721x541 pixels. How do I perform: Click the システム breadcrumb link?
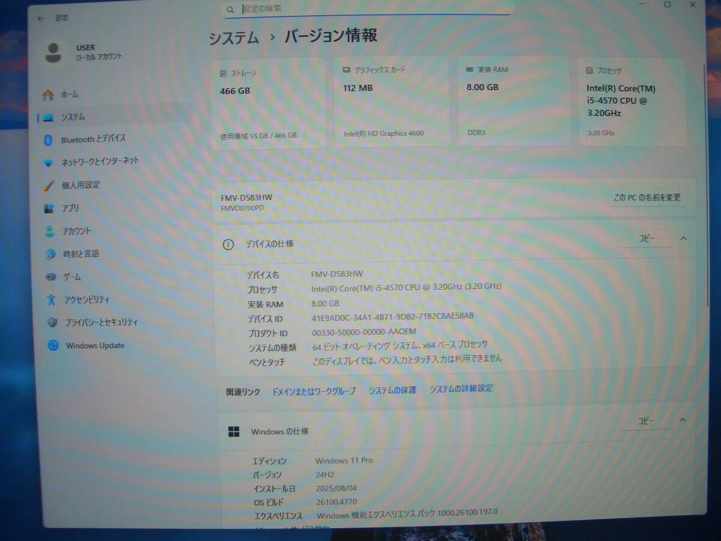coord(234,38)
